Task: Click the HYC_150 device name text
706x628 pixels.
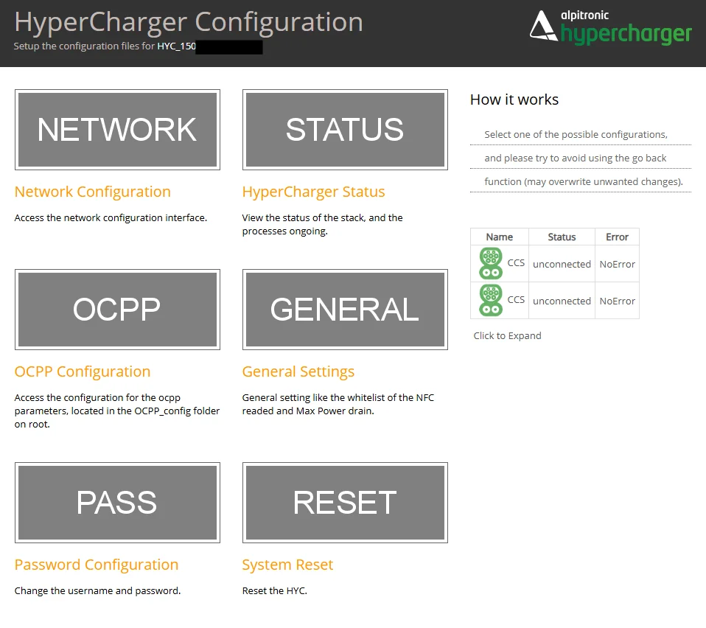Action: 177,46
